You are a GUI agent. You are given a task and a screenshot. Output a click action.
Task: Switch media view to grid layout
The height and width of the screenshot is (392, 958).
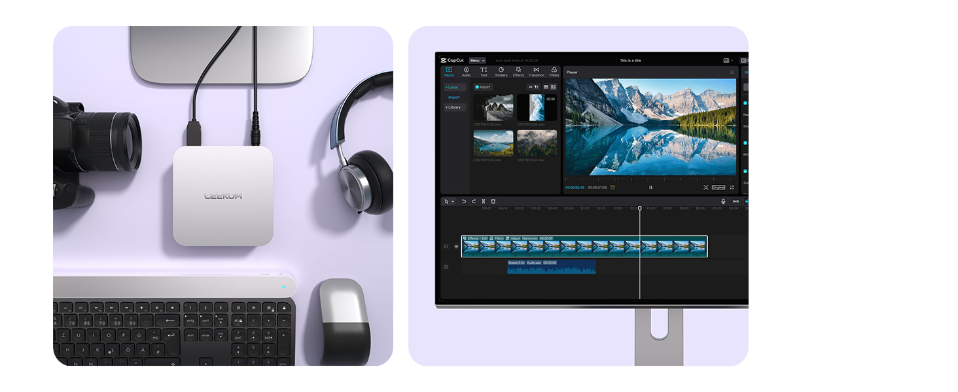554,87
